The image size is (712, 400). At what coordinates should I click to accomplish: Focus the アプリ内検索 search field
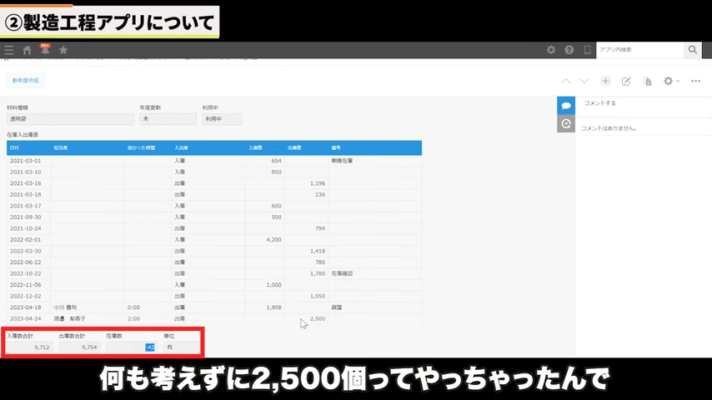(639, 50)
